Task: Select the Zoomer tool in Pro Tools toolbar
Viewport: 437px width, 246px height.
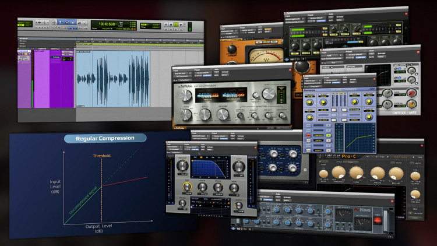Action: click(54, 22)
